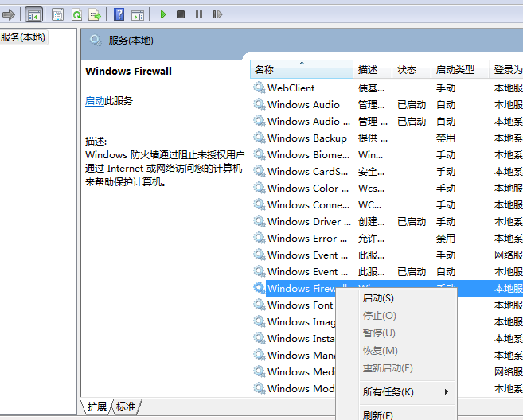Click 禁用 startup type of Windows Backup

(x=446, y=138)
